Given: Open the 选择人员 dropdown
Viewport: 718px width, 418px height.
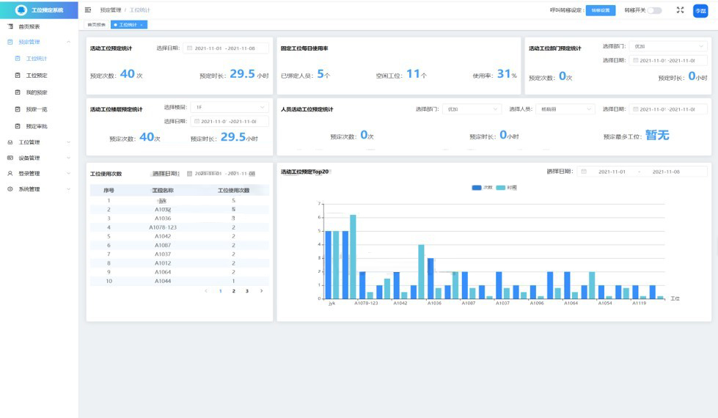Looking at the screenshot, I should pos(565,109).
